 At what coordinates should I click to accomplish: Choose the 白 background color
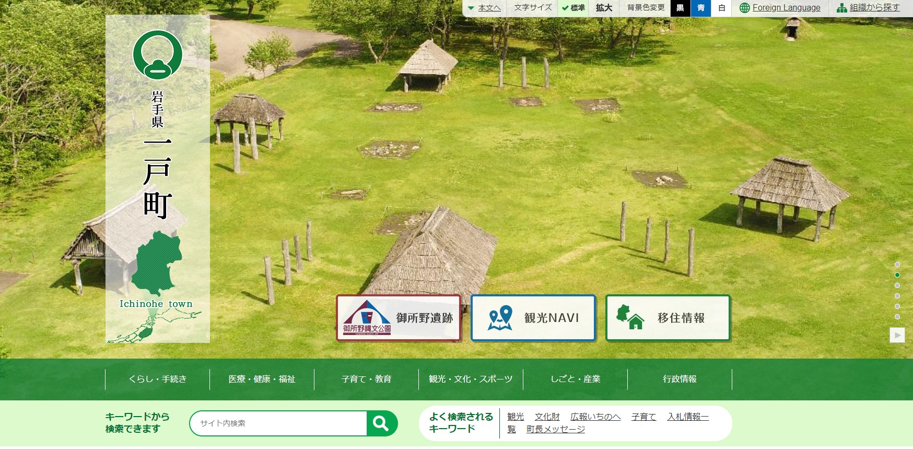[x=722, y=8]
